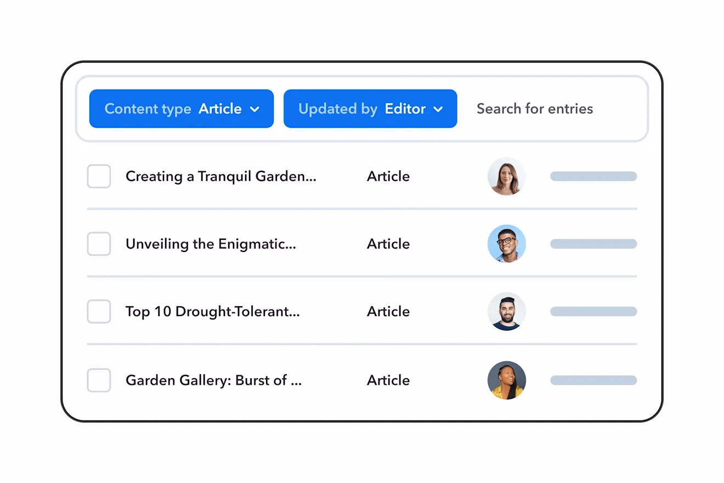The width and height of the screenshot is (724, 483).
Task: Open the Content type Article dropdown
Action: pyautogui.click(x=181, y=109)
